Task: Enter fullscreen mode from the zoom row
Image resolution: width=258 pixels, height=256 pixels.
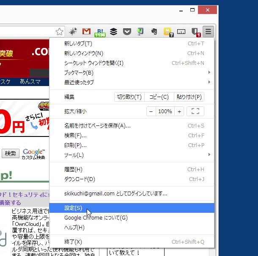Action: point(195,111)
